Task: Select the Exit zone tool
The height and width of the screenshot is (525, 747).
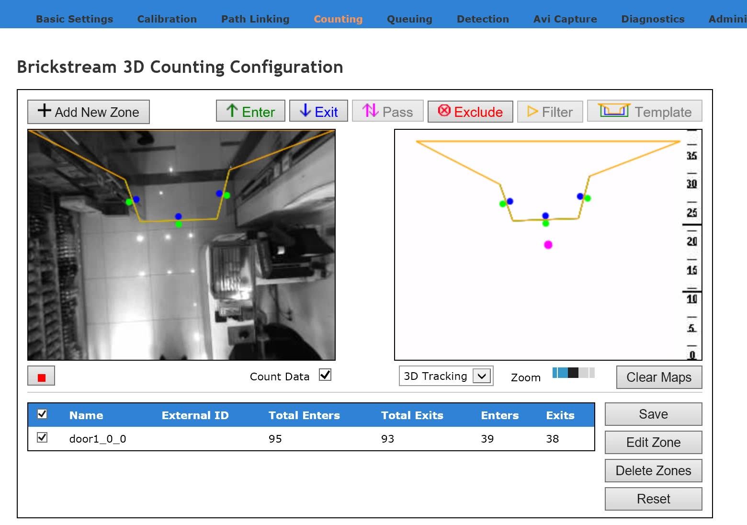Action: pyautogui.click(x=318, y=111)
